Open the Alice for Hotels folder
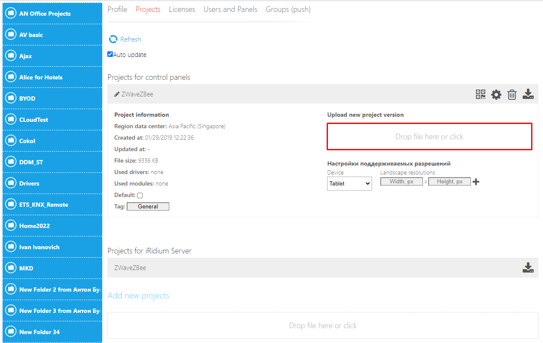Image resolution: width=543 pixels, height=343 pixels. pyautogui.click(x=41, y=77)
